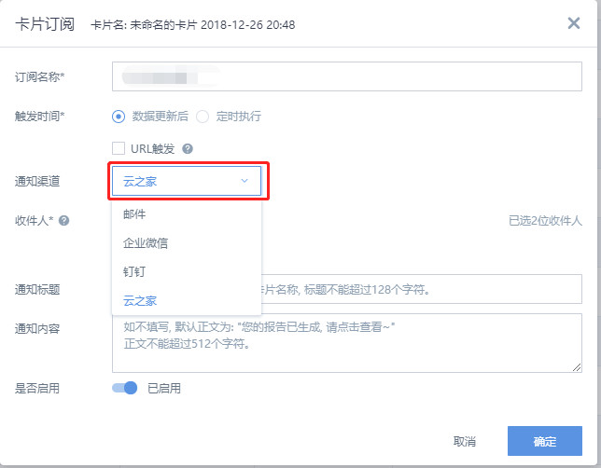Choose 云之家 option in the dropdown list
Viewport: 601px width, 468px height.
pos(140,300)
